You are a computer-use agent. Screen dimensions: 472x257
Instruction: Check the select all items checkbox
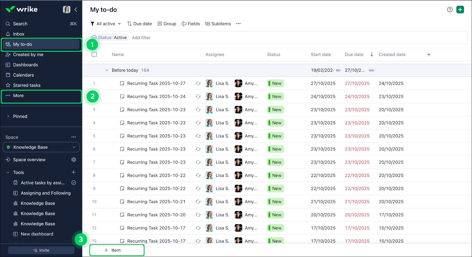coord(94,54)
